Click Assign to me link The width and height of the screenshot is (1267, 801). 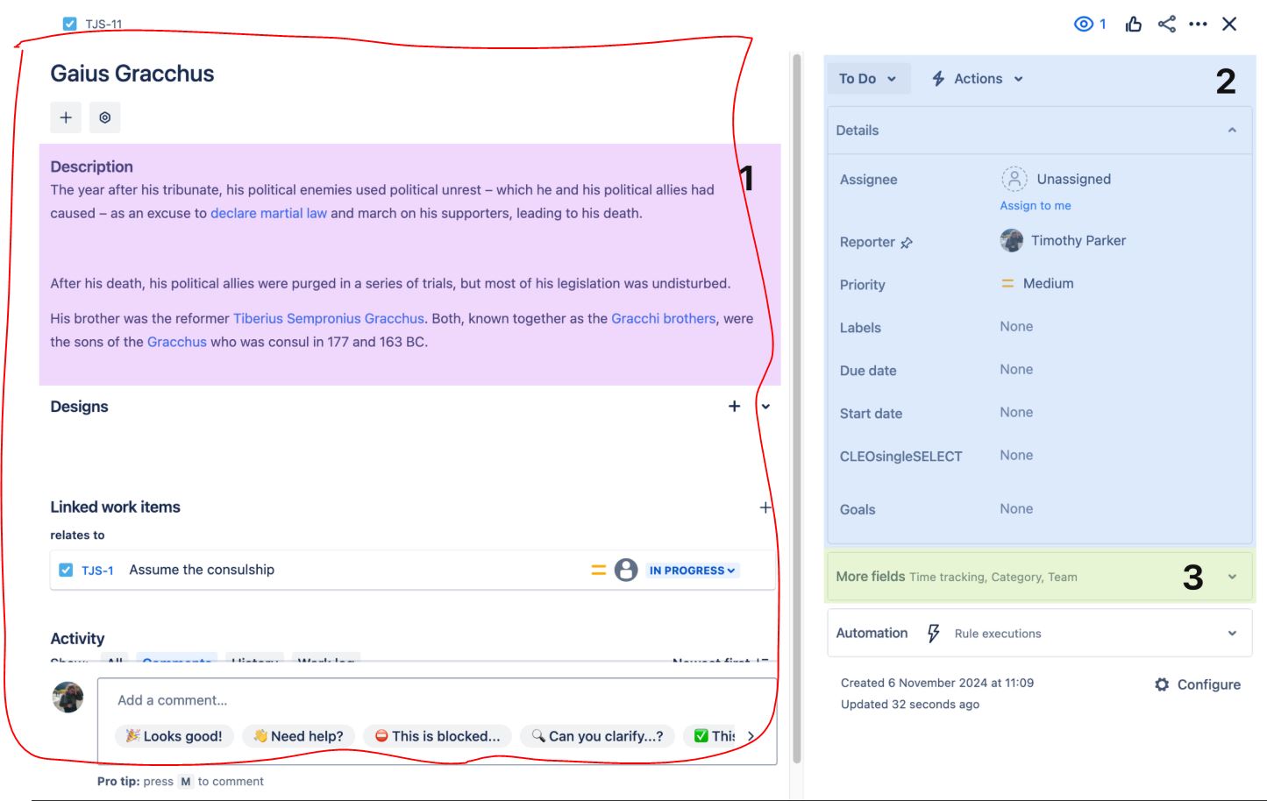tap(1036, 205)
